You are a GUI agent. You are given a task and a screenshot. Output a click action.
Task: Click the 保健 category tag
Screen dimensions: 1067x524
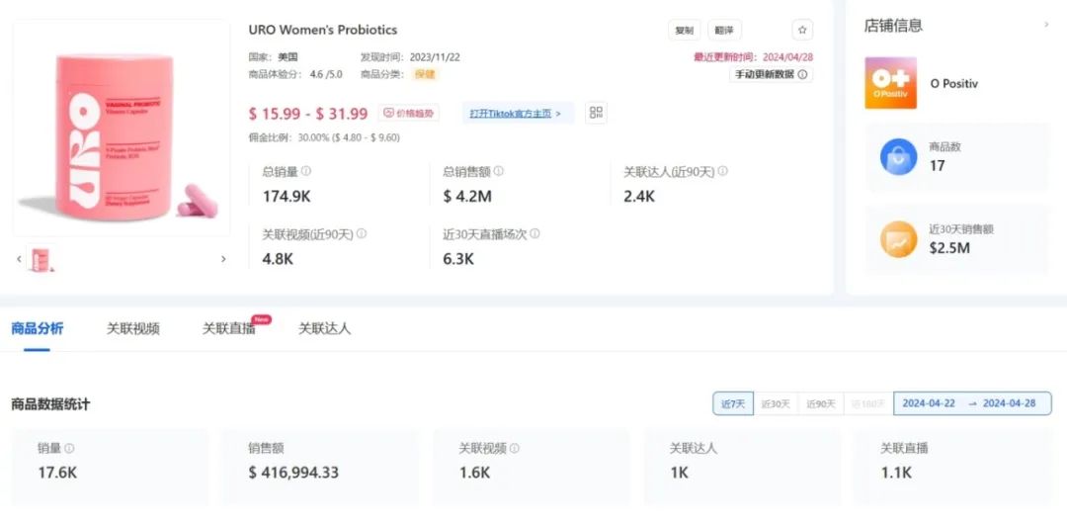pyautogui.click(x=425, y=74)
